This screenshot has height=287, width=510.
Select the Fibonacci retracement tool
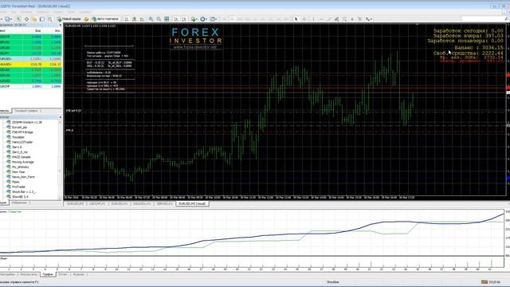(344, 19)
